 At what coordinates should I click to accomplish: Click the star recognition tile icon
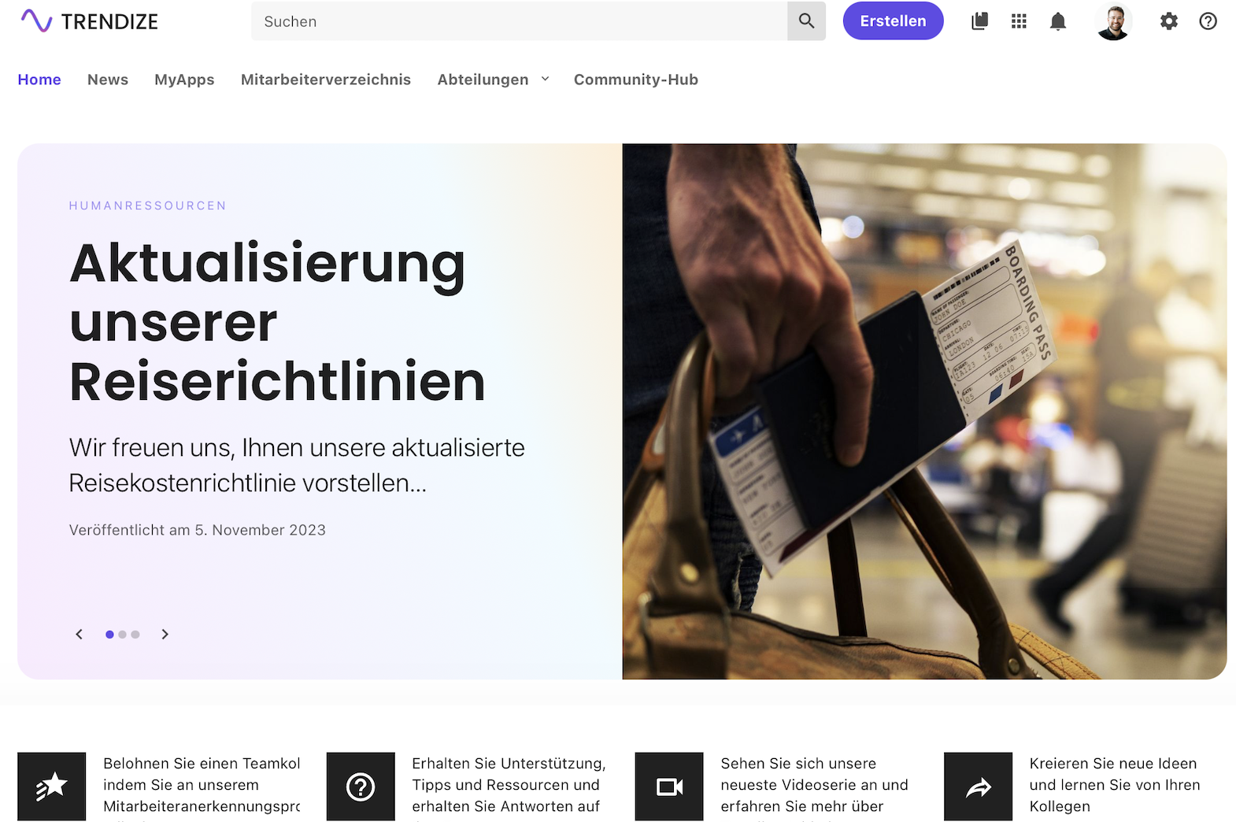(x=52, y=787)
